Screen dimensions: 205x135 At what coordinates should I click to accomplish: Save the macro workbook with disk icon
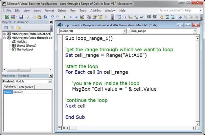21,17
